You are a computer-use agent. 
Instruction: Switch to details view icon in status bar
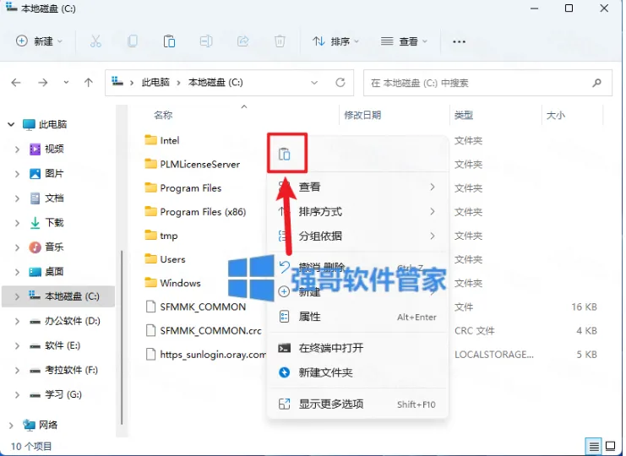coord(594,446)
